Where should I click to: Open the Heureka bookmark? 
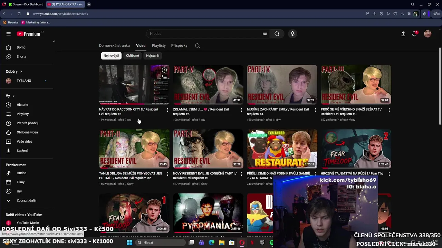[x=10, y=22]
